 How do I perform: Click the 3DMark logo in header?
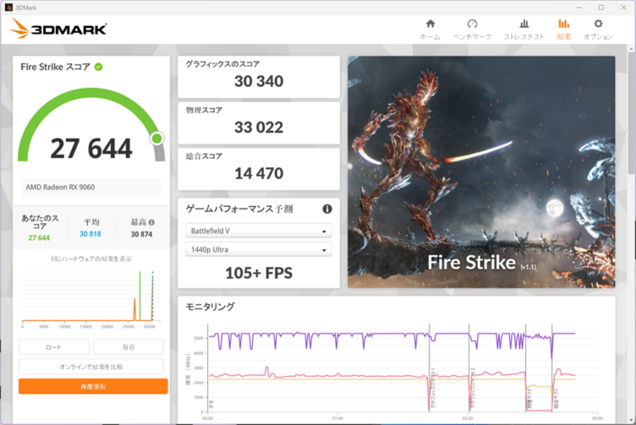59,29
